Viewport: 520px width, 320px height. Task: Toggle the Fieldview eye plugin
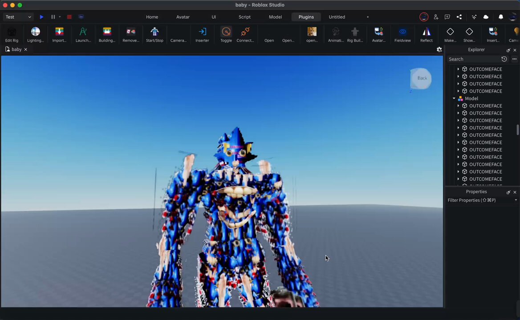(402, 35)
